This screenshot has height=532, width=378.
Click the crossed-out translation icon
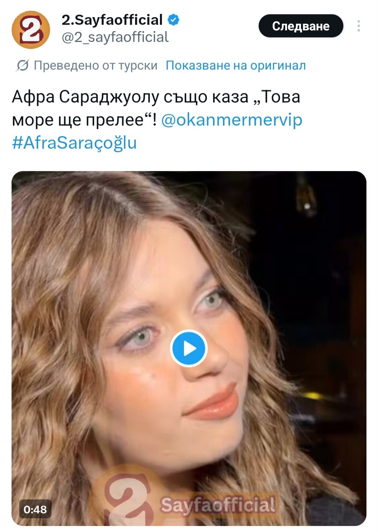coord(22,65)
